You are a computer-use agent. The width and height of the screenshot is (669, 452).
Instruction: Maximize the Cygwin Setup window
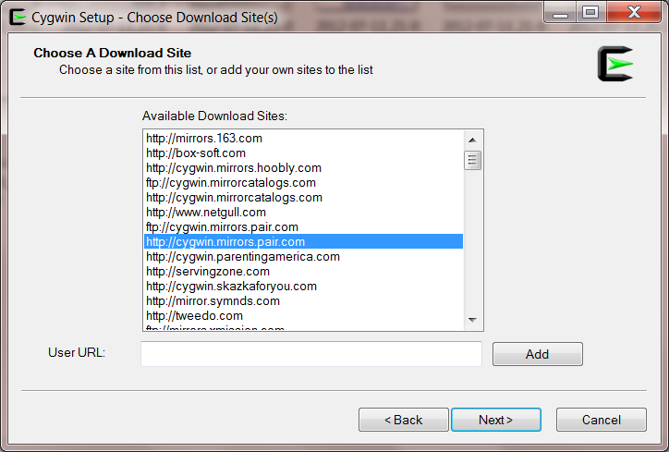pyautogui.click(x=590, y=13)
